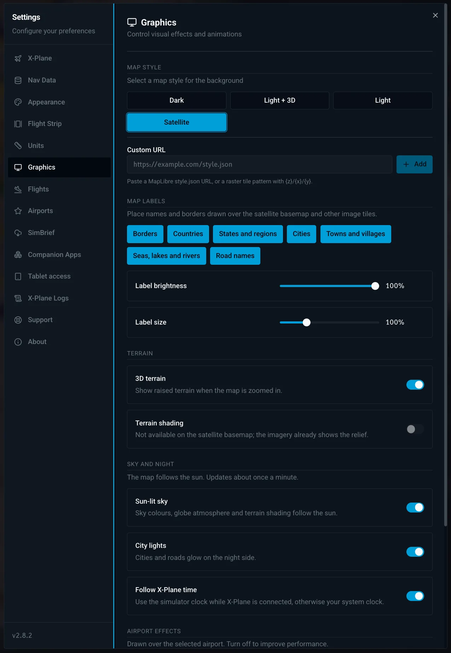
Task: Click the Companion Apps blocks icon
Action: [18, 255]
